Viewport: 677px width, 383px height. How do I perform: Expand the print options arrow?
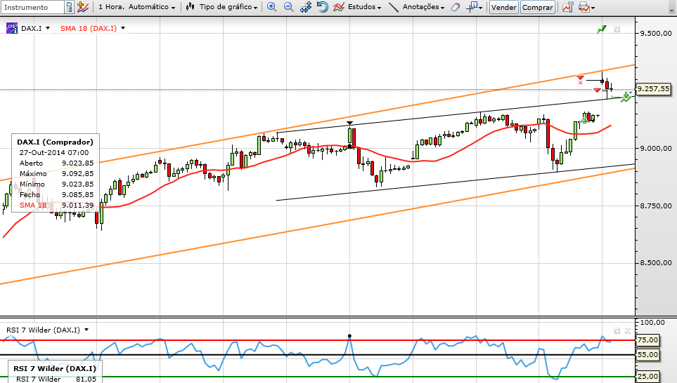click(x=593, y=8)
